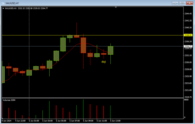Click the small red doji candle above the doji label
The height and width of the screenshot is (124, 195).
point(104,54)
